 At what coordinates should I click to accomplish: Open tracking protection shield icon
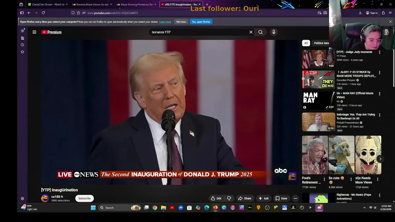point(73,13)
